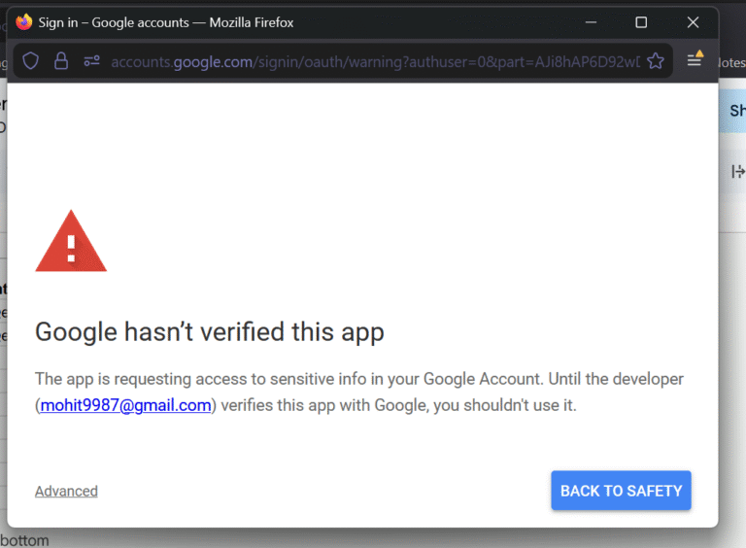Open the tracking protection shield icon
Viewport: 746px width, 548px height.
[x=31, y=61]
